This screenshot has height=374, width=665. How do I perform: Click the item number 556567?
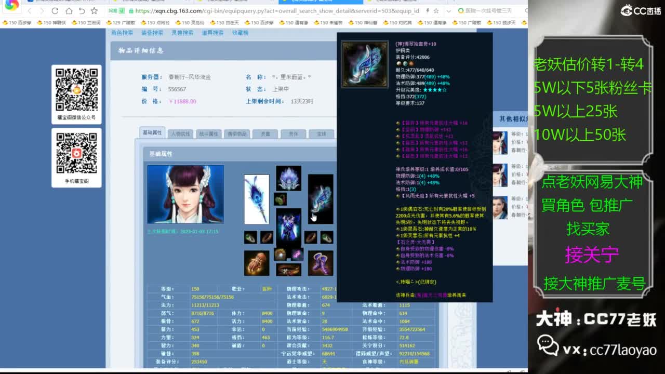point(177,89)
